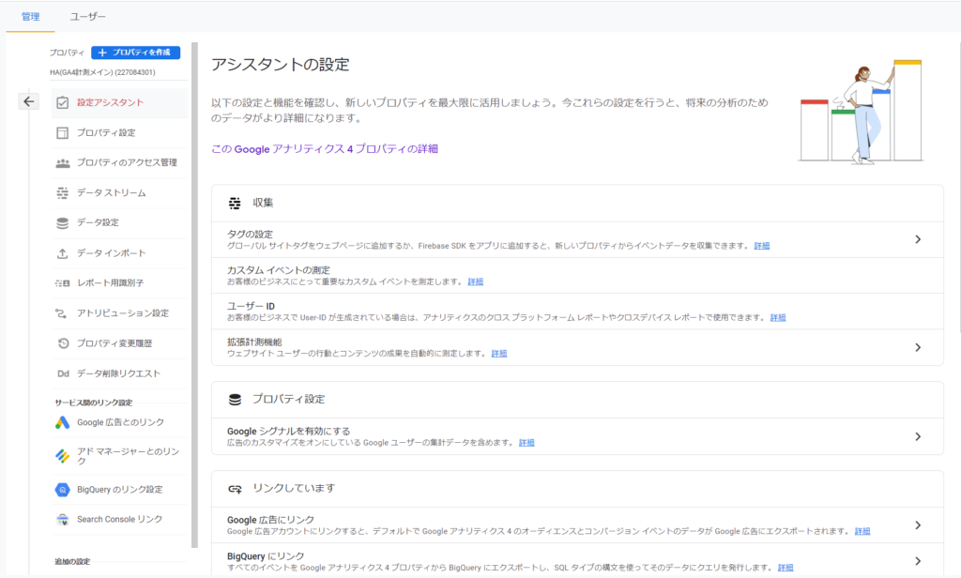
Task: Click the レポート用識別子 icon
Action: pyautogui.click(x=63, y=283)
